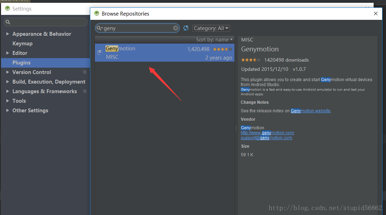Click the Settings search magnifier icon

click(8, 22)
